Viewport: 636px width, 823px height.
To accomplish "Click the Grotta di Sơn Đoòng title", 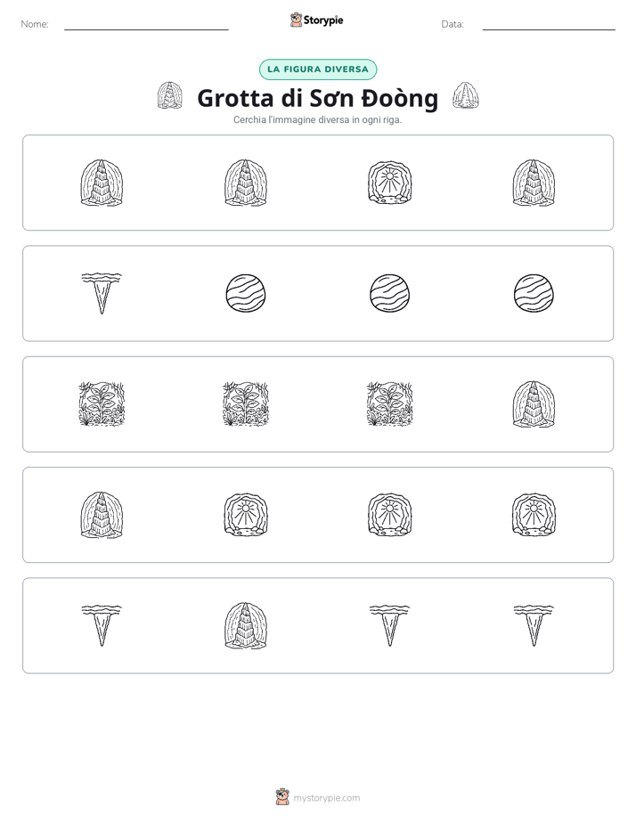I will coord(317,98).
